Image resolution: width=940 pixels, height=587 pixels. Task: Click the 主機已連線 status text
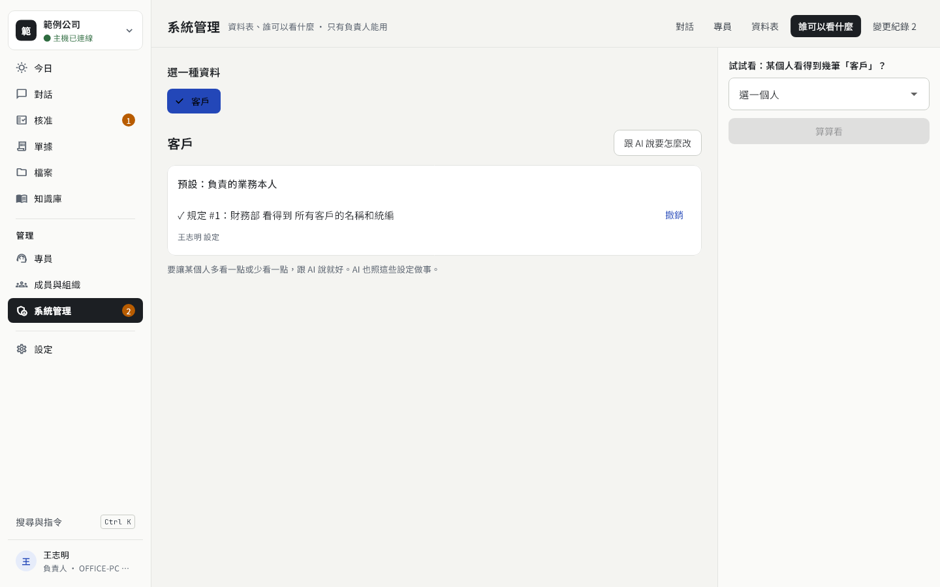coord(73,38)
